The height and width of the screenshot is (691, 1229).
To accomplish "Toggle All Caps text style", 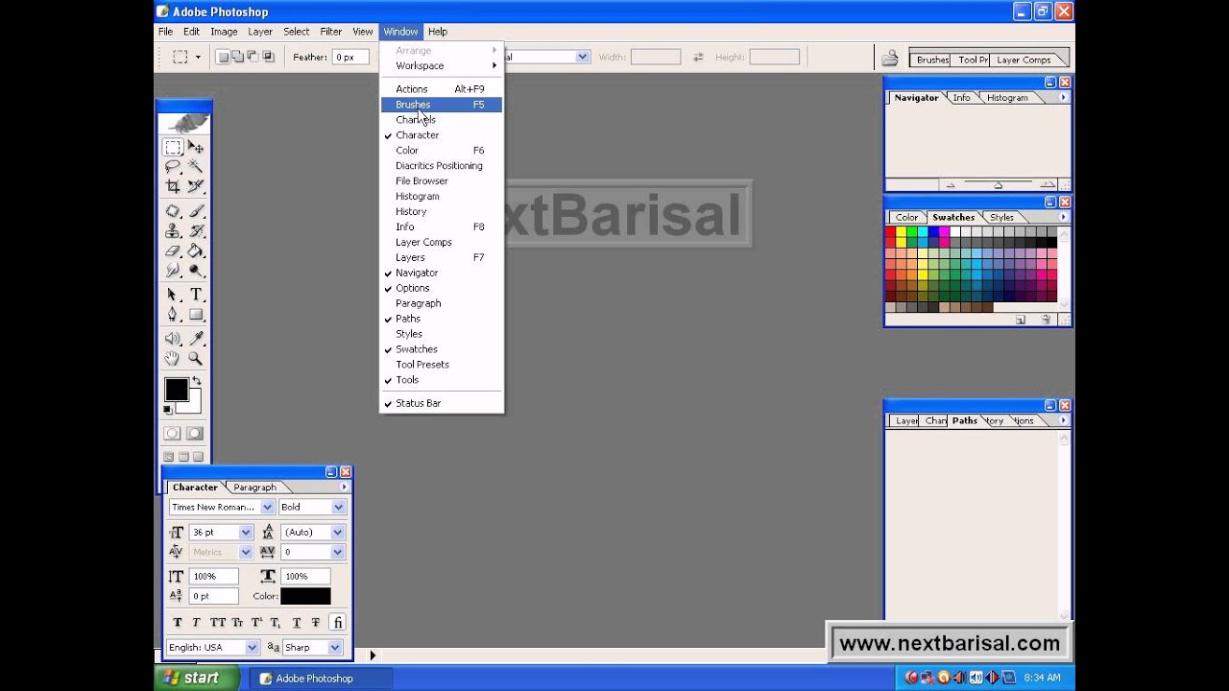I will coord(218,623).
